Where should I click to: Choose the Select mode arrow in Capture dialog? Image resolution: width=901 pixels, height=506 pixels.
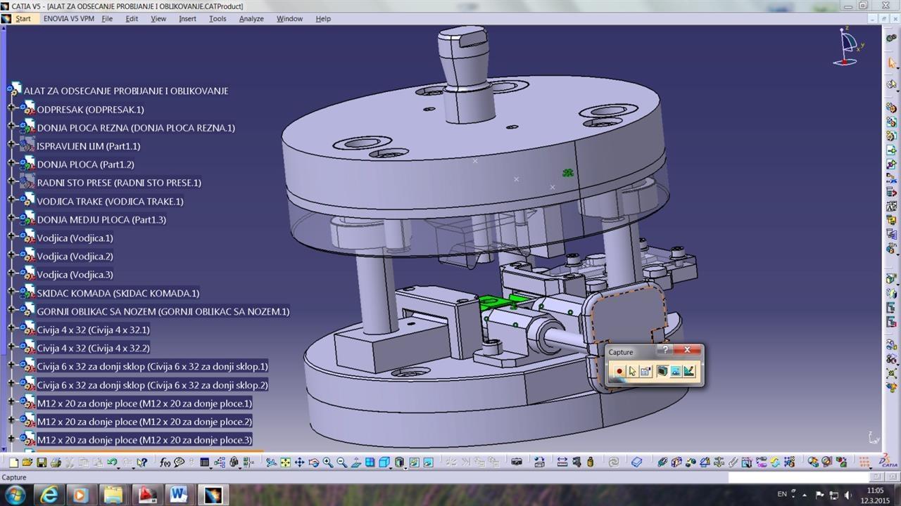point(632,371)
